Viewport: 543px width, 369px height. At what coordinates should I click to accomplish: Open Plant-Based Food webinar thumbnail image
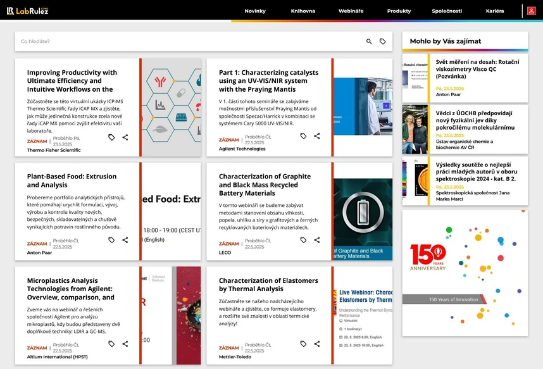tap(172, 211)
